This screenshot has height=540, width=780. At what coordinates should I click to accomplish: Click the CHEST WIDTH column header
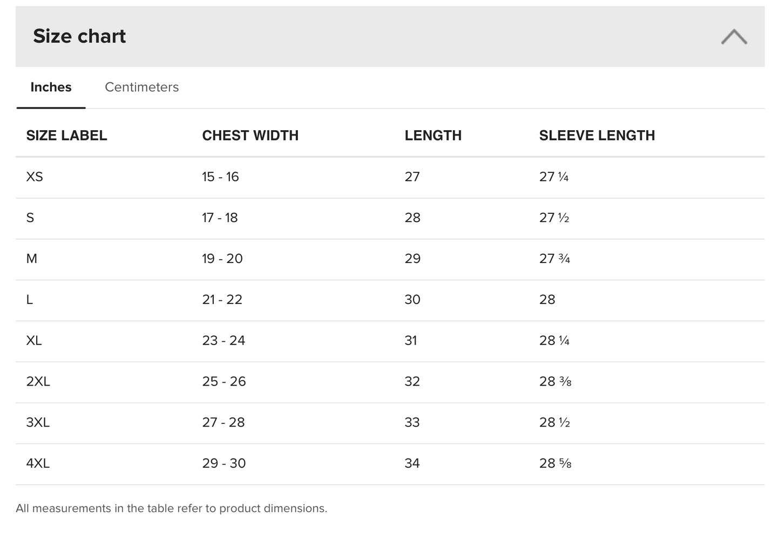[x=250, y=136]
